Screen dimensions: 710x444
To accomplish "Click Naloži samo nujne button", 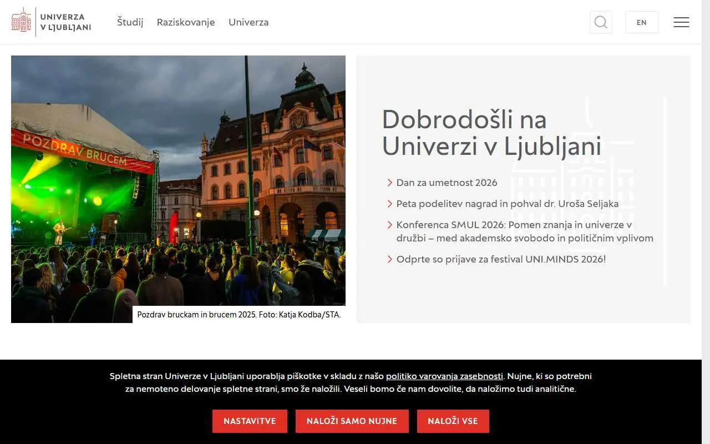I will (x=352, y=421).
